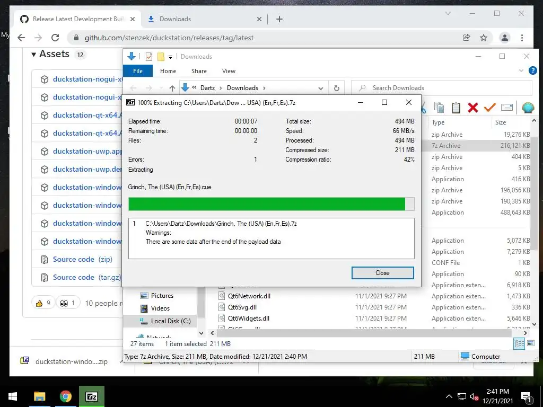Screen dimensions: 543x407
Task: Open the first duckstation-uwp asset link
Action: [x=87, y=151]
